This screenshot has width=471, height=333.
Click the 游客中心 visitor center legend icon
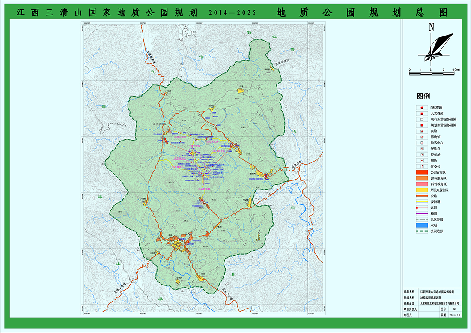click(422, 143)
